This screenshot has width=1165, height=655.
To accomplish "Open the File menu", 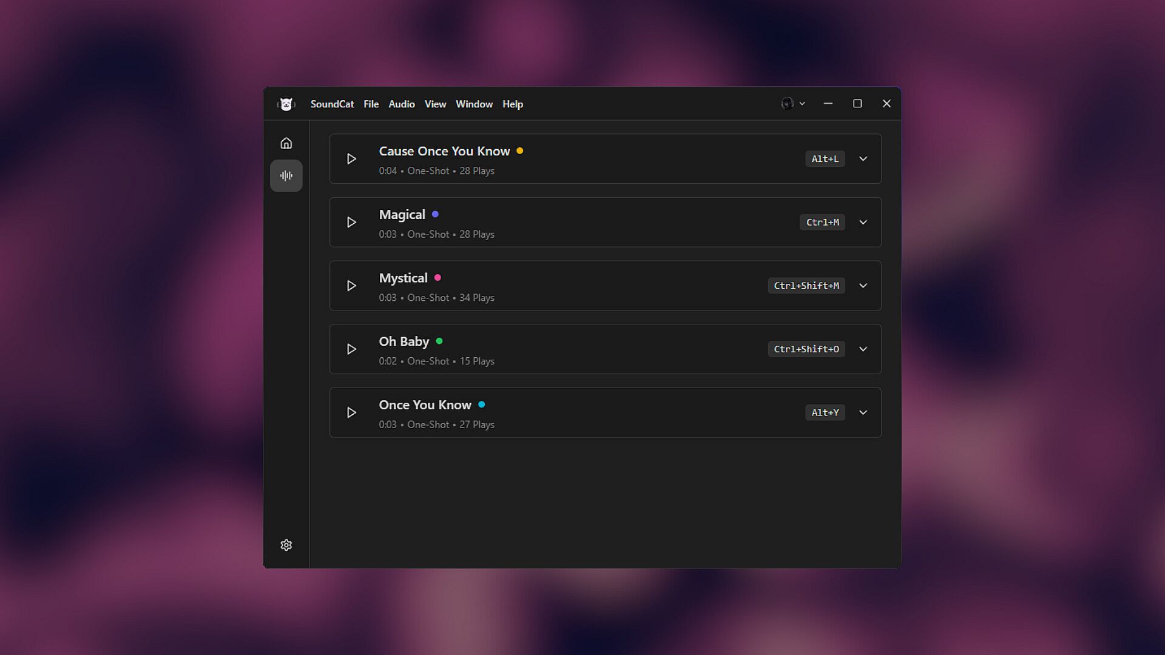I will point(371,104).
